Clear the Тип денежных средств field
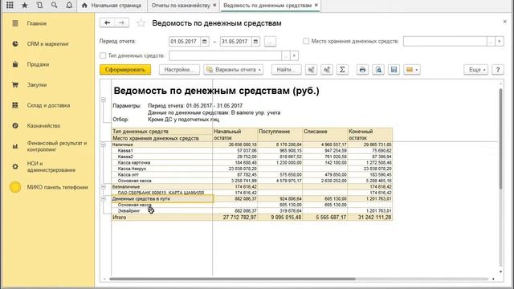Screen dimensions: 514x289 [x=294, y=55]
